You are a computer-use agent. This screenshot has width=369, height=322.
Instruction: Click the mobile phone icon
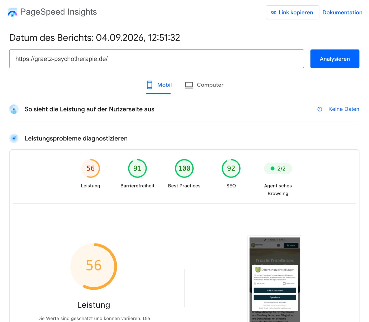point(149,85)
